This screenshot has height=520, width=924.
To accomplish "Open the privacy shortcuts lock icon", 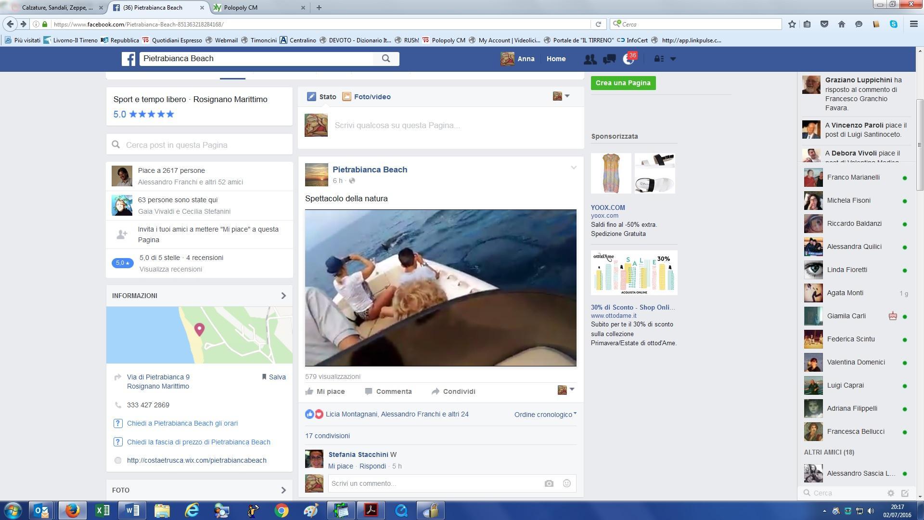I will click(x=659, y=59).
